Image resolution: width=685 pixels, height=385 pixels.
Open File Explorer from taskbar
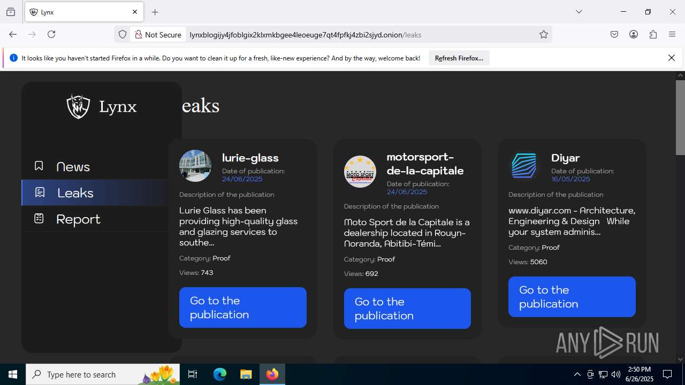click(x=246, y=374)
